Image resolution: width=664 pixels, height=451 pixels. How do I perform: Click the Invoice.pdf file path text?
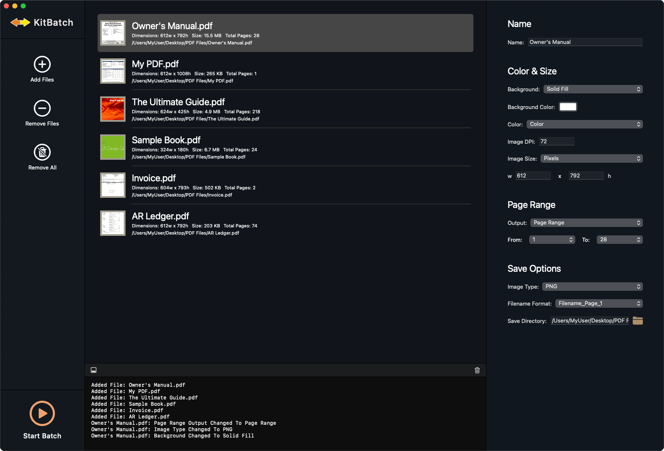point(182,195)
